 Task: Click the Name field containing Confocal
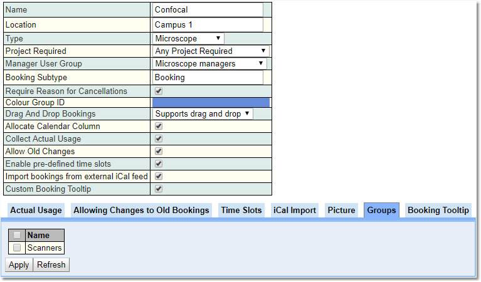pyautogui.click(x=208, y=10)
